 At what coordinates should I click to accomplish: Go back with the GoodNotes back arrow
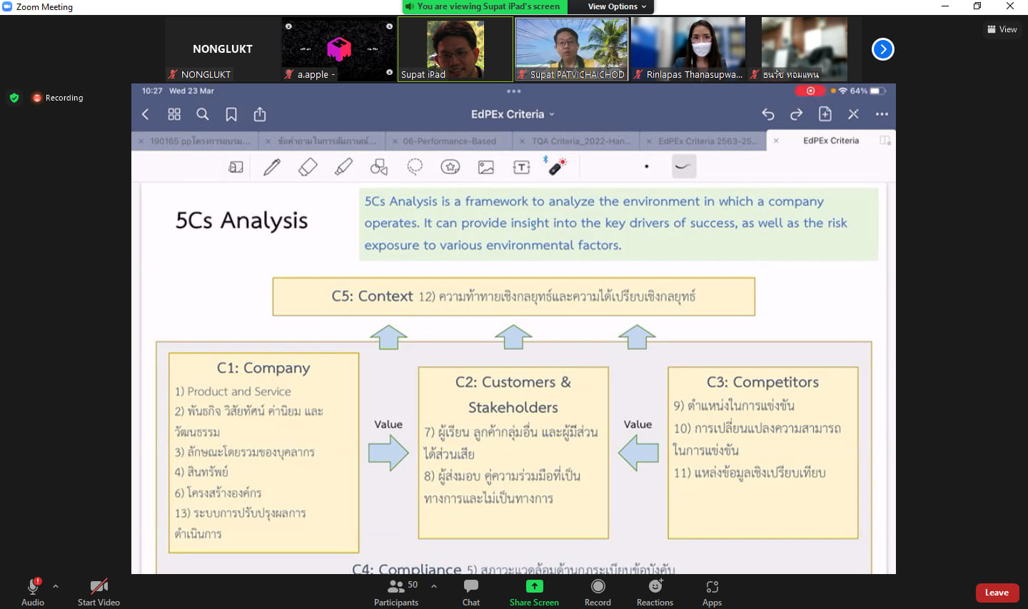[146, 114]
